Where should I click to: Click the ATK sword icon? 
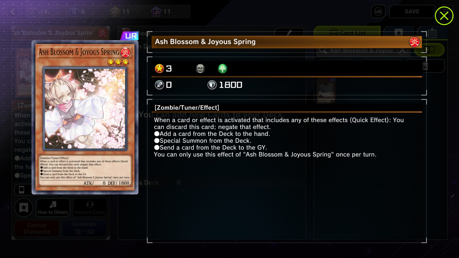(159, 85)
